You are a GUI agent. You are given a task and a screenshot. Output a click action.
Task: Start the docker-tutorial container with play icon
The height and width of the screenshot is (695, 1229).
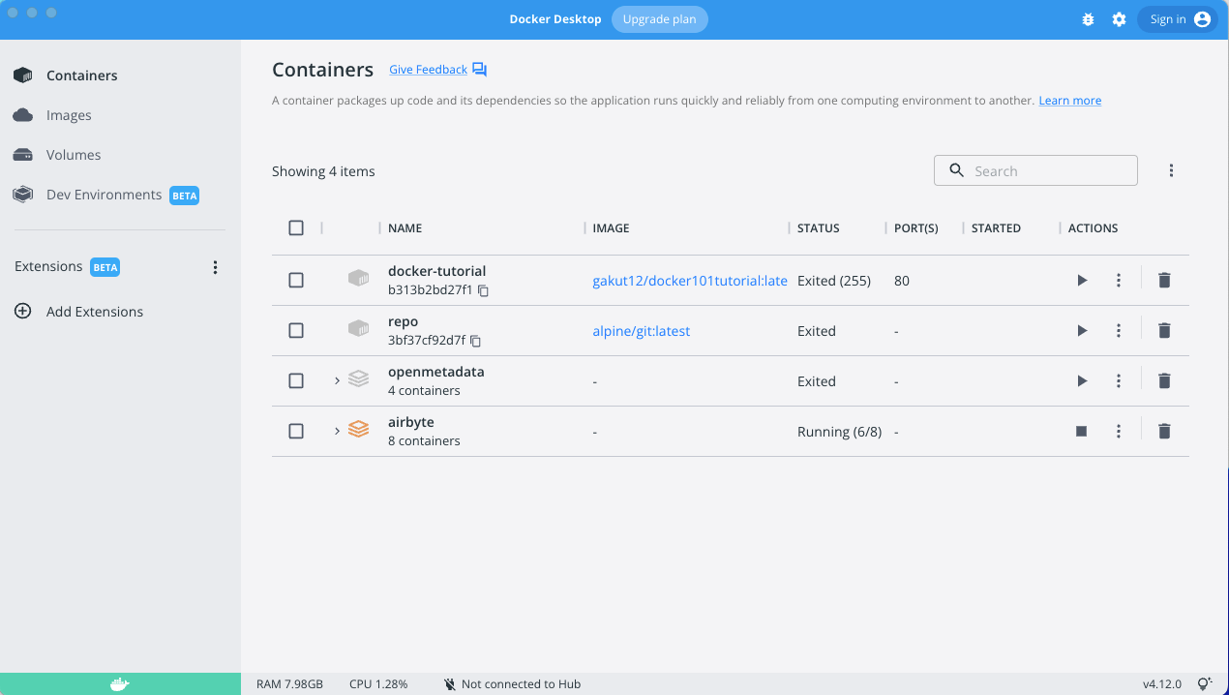(x=1082, y=281)
